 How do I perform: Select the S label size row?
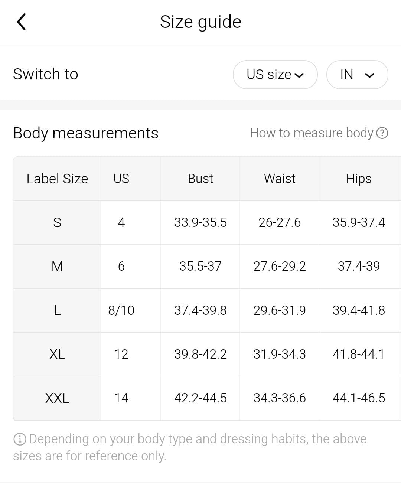tap(57, 222)
